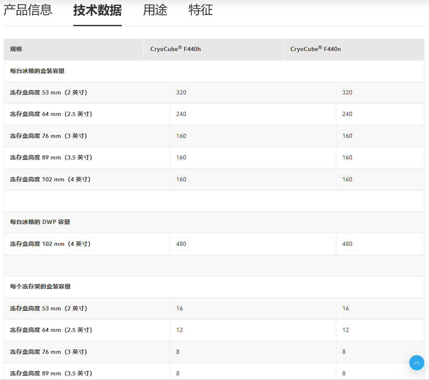The height and width of the screenshot is (380, 429).
Task: Select the 每台冰箱的 DWP 容量 section heading
Action: pyautogui.click(x=40, y=222)
